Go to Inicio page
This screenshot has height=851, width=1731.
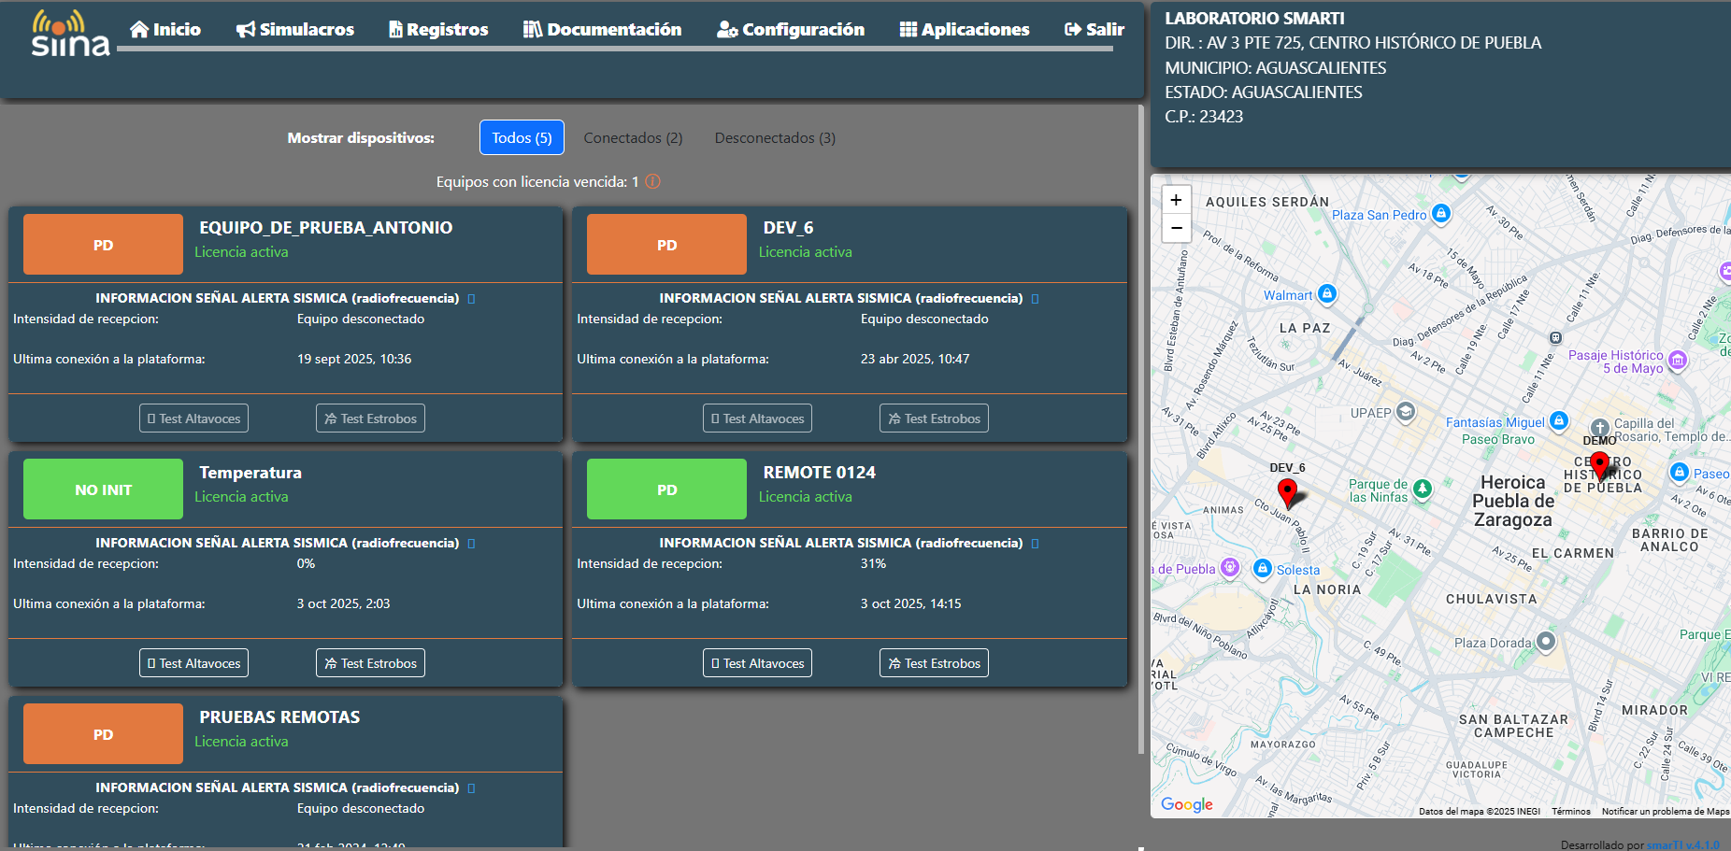click(165, 30)
